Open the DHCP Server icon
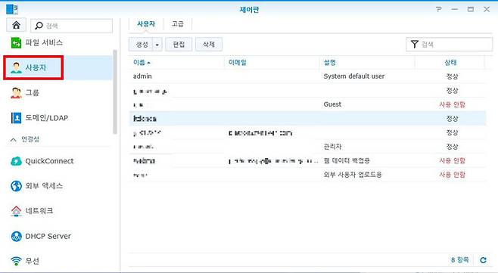 pyautogui.click(x=16, y=236)
